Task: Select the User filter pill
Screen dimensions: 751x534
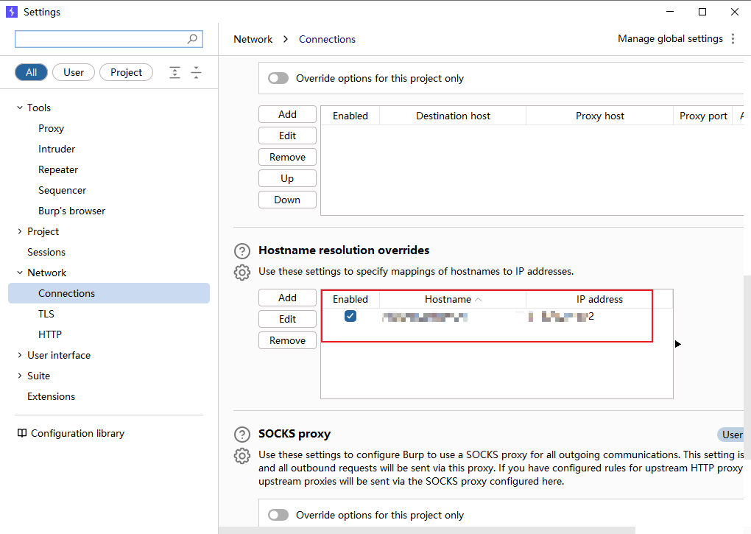Action: click(x=74, y=72)
